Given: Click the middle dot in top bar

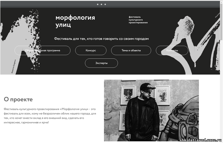Looking at the screenshot, I should (101, 4).
